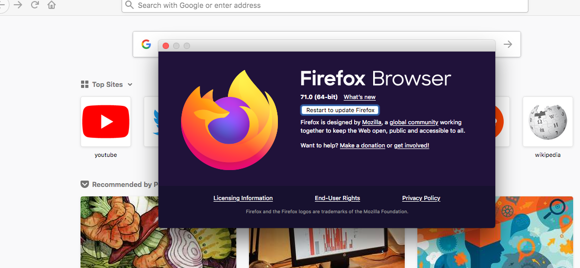This screenshot has width=580, height=268.
Task: Click the Google logo in search box
Action: pyautogui.click(x=146, y=44)
